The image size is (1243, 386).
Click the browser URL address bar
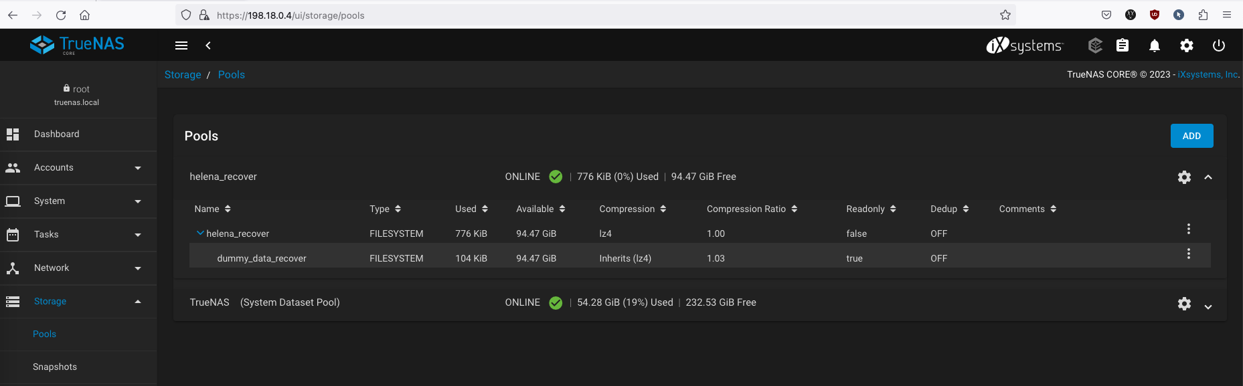pyautogui.click(x=596, y=15)
